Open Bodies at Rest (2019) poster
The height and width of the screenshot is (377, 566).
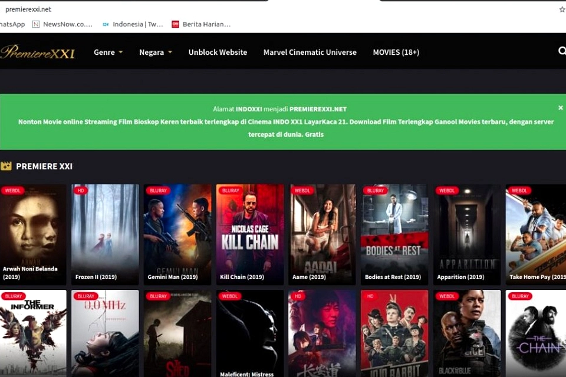pyautogui.click(x=394, y=234)
